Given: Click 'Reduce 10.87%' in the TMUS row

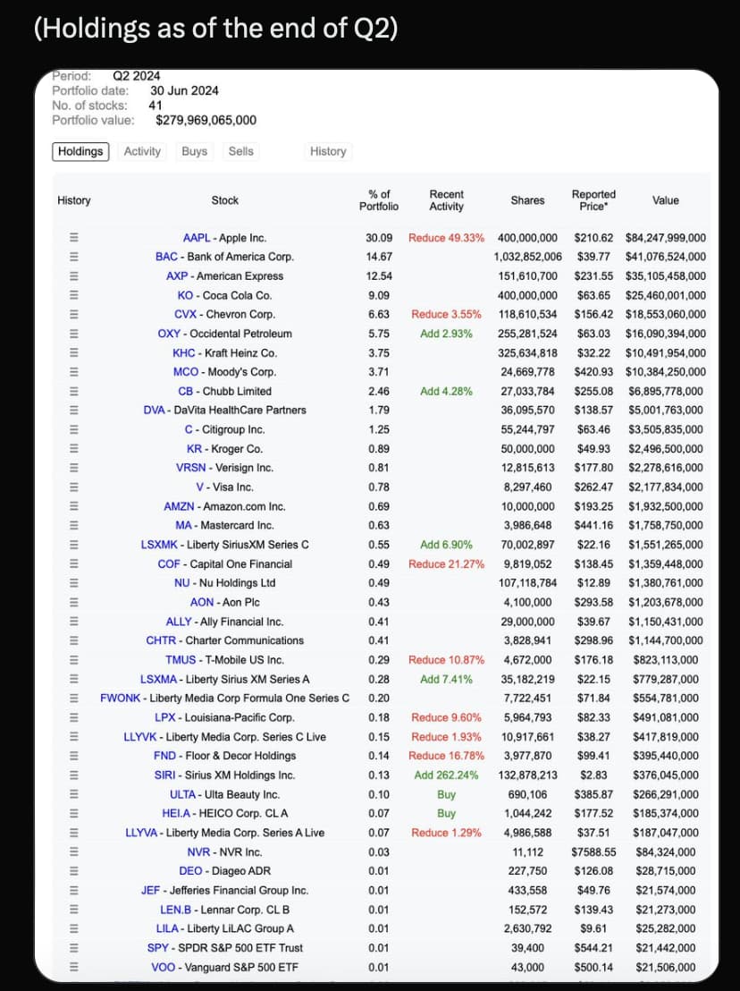Looking at the screenshot, I should tap(446, 660).
